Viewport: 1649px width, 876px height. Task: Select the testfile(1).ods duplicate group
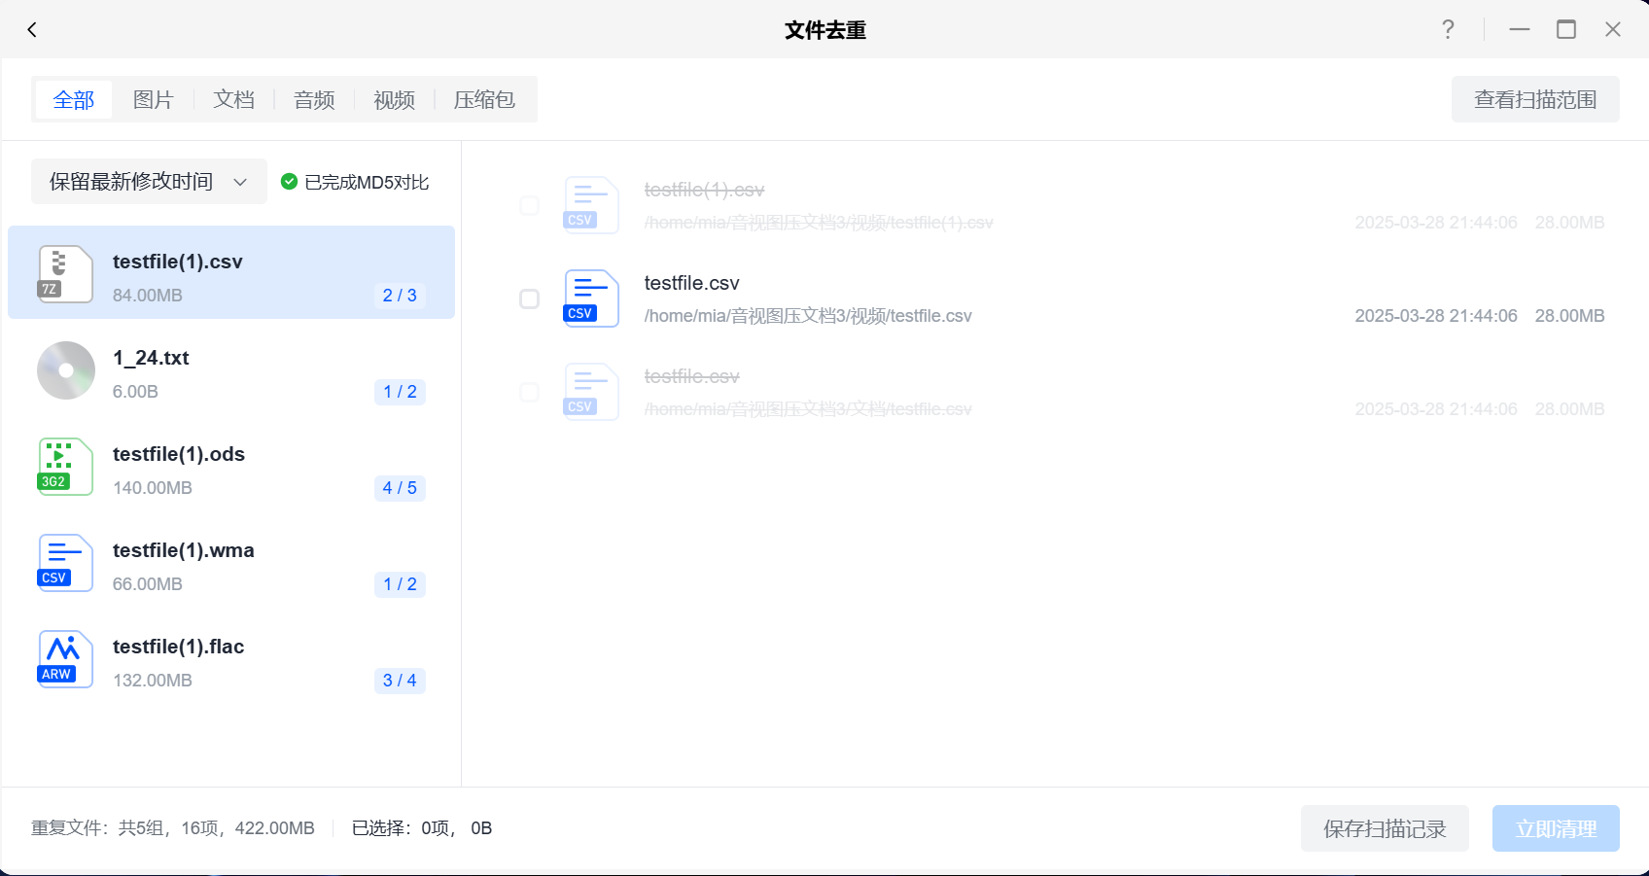(x=231, y=470)
